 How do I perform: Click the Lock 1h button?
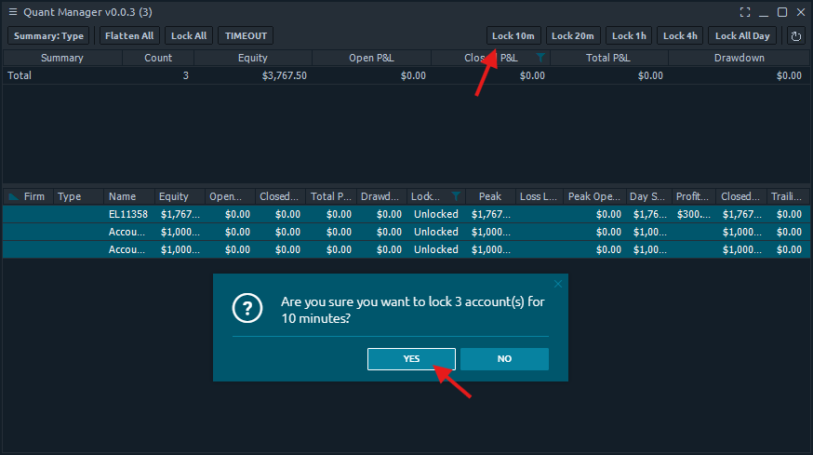coord(629,36)
